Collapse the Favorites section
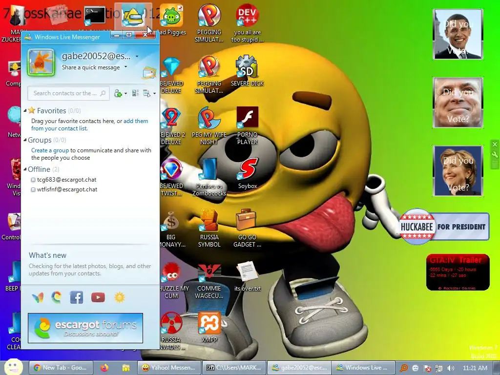 tap(25, 111)
